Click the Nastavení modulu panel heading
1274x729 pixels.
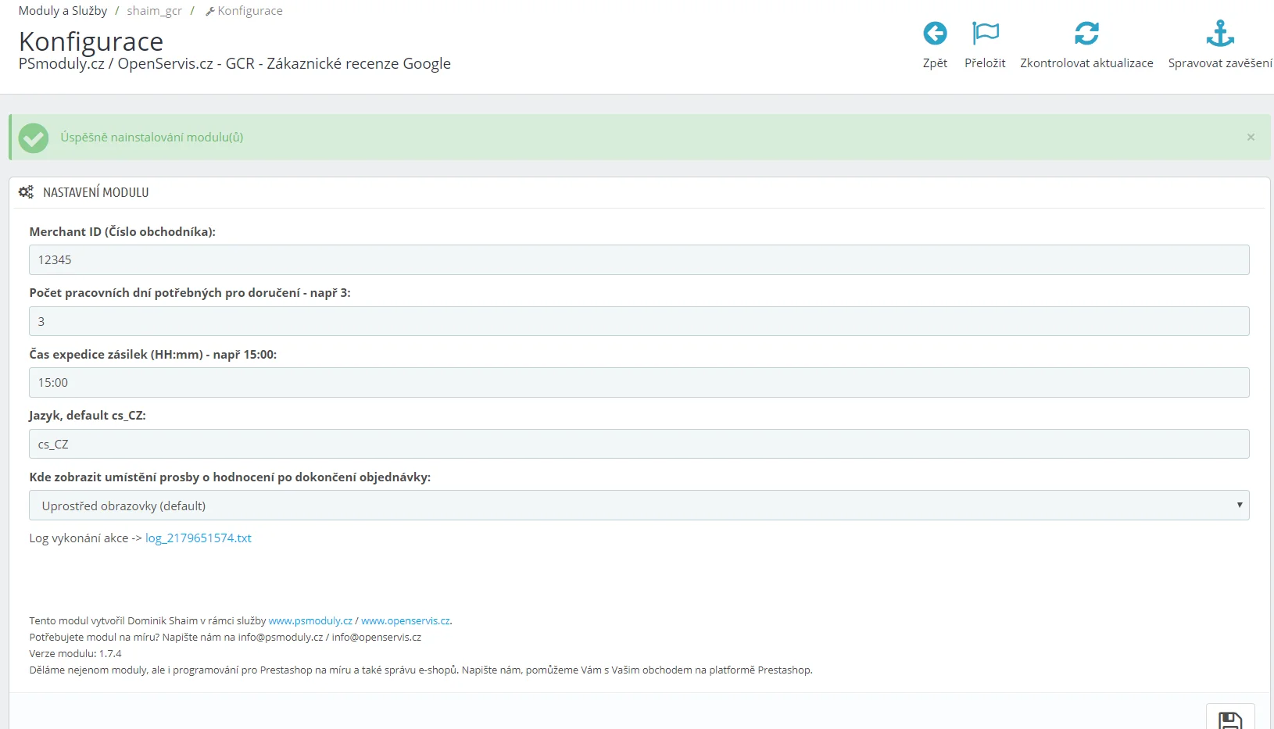pyautogui.click(x=95, y=192)
